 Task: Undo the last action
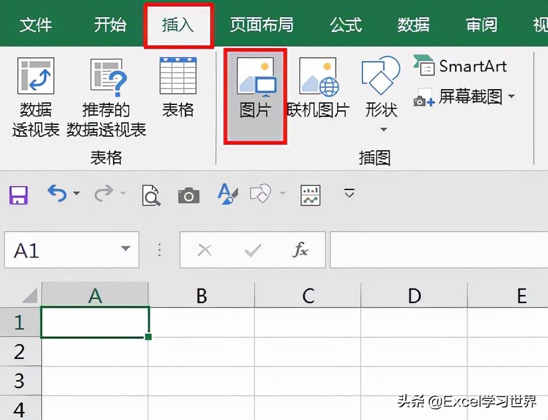[57, 193]
